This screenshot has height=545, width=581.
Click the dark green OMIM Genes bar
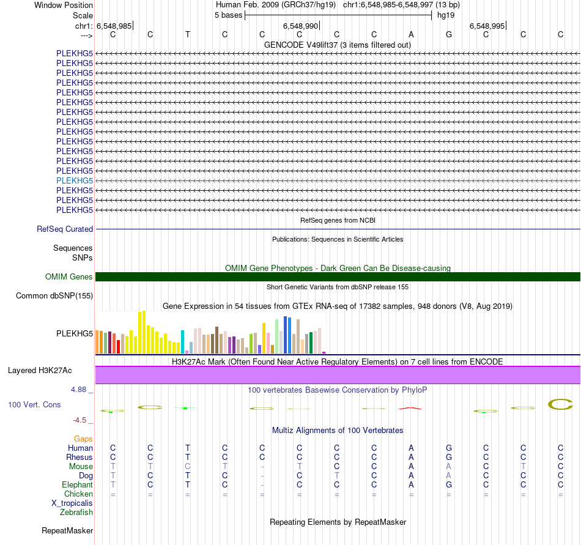338,276
